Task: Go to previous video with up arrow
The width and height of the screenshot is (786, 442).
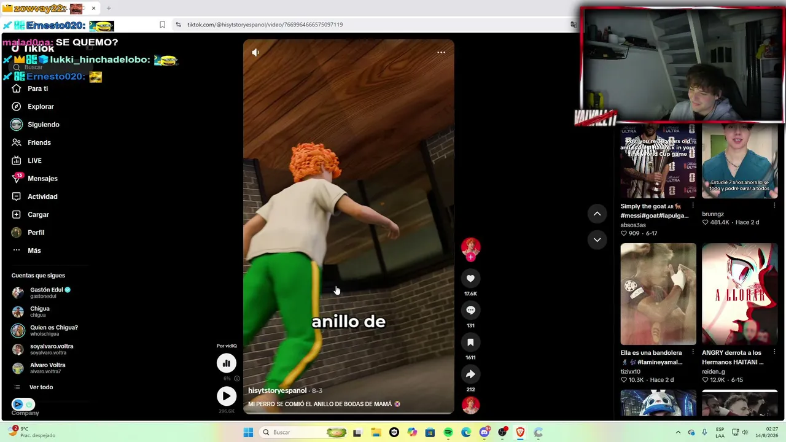Action: (x=597, y=214)
